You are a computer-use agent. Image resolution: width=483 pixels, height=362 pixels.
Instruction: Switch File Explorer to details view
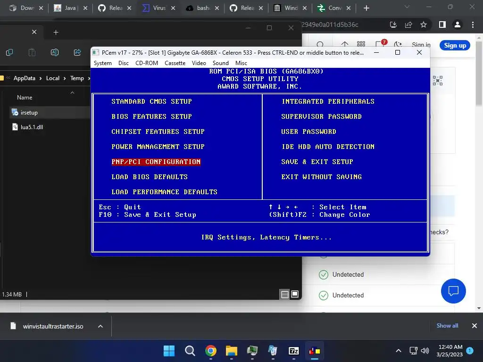284,295
